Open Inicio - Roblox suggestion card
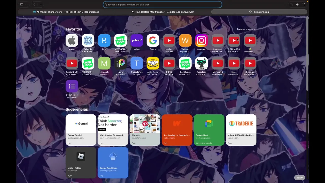Viewport: 325px width, 183px height. pyautogui.click(x=81, y=163)
